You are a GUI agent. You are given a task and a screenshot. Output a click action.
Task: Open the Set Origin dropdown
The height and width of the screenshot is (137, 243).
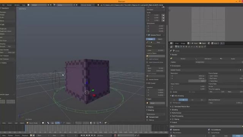pos(8,41)
